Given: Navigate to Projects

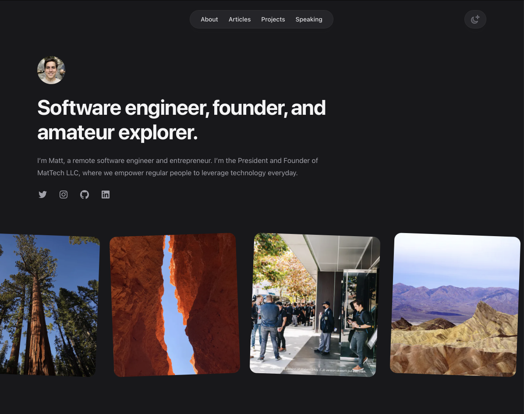Looking at the screenshot, I should (273, 19).
